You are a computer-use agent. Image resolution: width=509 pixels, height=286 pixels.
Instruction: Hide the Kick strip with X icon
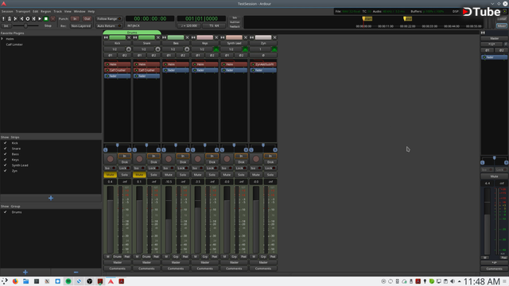129,37
